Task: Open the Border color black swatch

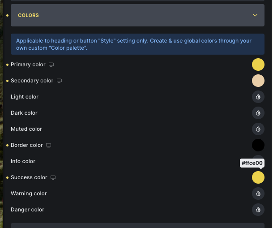Action: [258, 145]
